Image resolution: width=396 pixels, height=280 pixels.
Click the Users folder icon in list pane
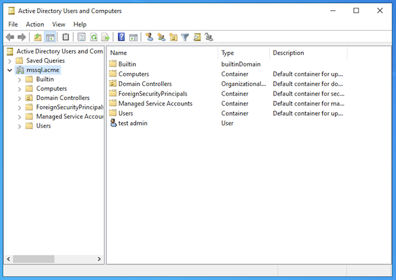113,113
